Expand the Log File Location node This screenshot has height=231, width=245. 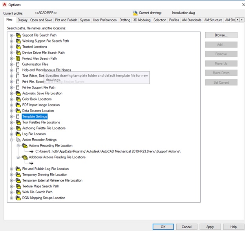(11, 134)
